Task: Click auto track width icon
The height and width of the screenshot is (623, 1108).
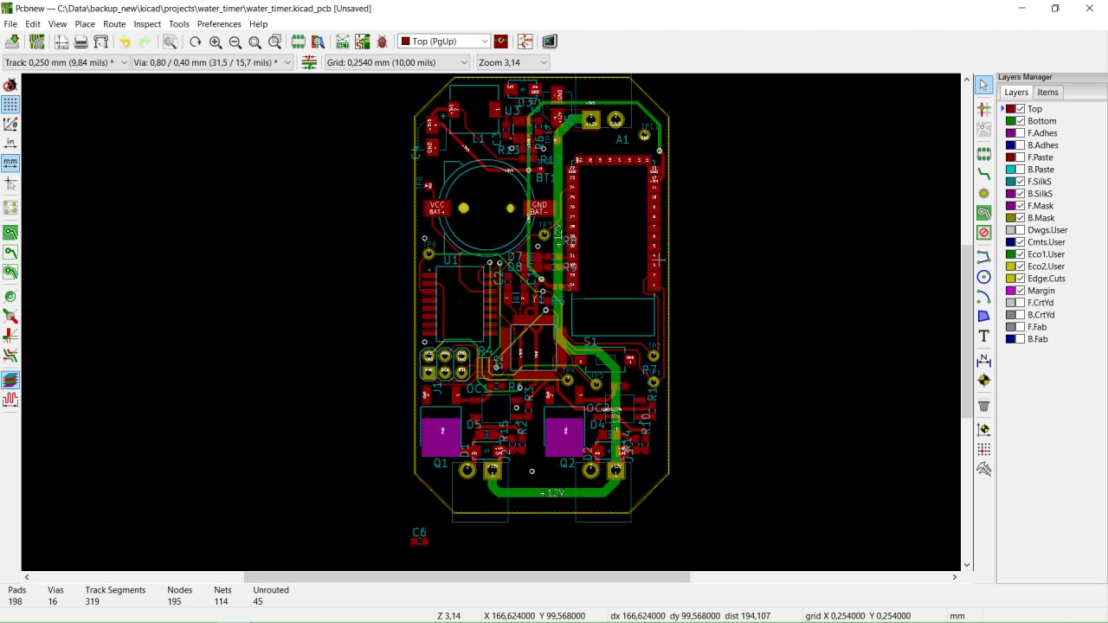Action: click(309, 62)
